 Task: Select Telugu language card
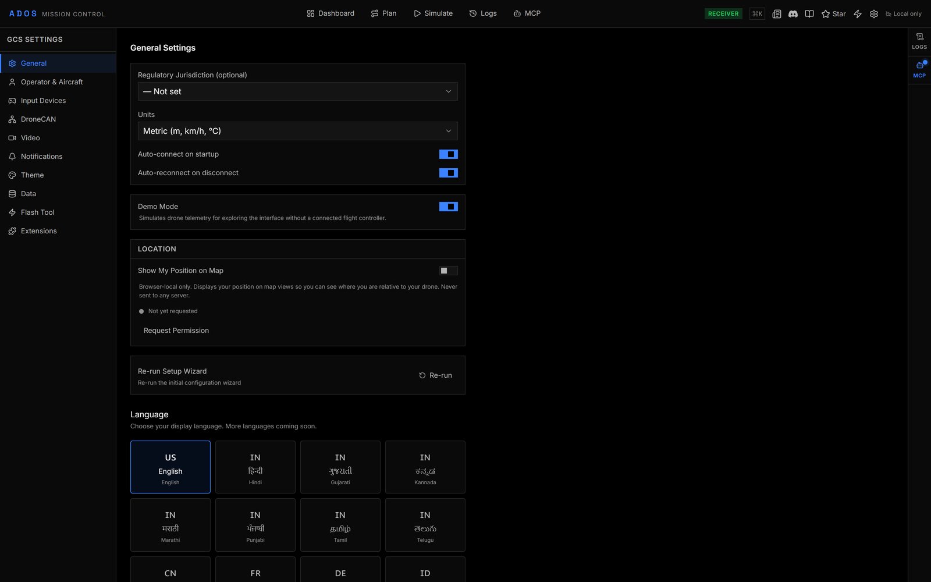click(425, 525)
